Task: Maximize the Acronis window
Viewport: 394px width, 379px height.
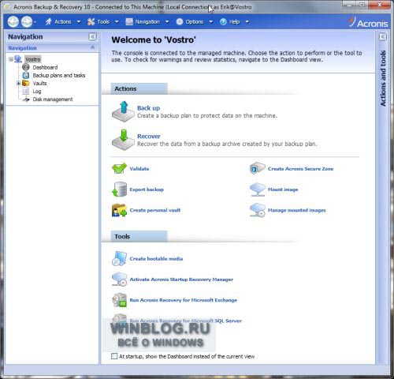Action: pyautogui.click(x=362, y=5)
